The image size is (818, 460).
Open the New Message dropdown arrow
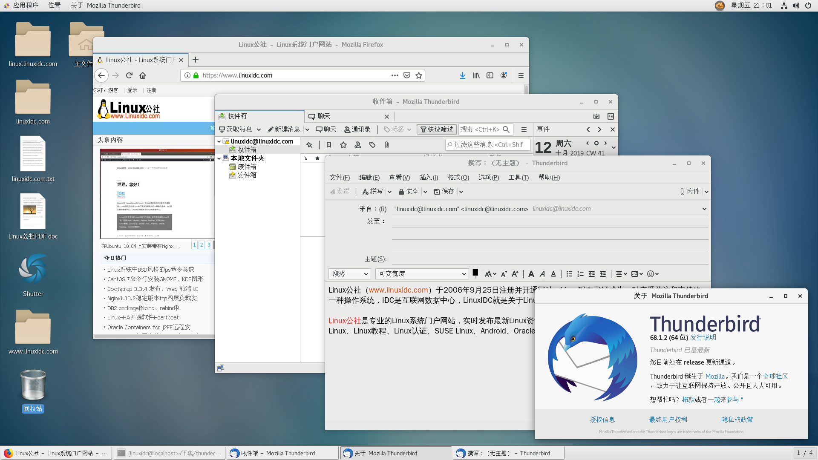click(x=307, y=129)
